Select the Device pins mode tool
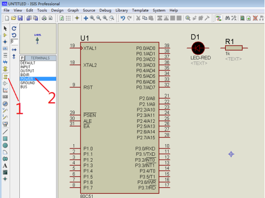The image size is (265, 198). click(5, 83)
